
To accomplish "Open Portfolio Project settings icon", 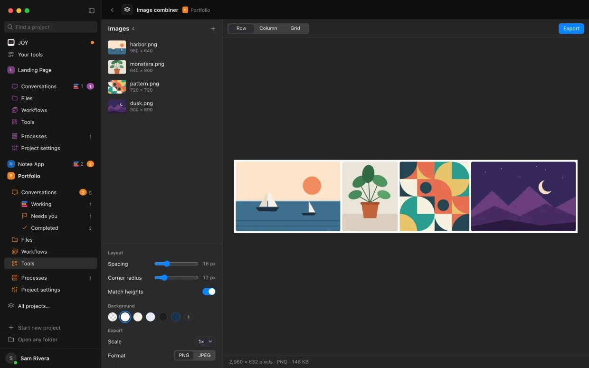I will point(15,290).
